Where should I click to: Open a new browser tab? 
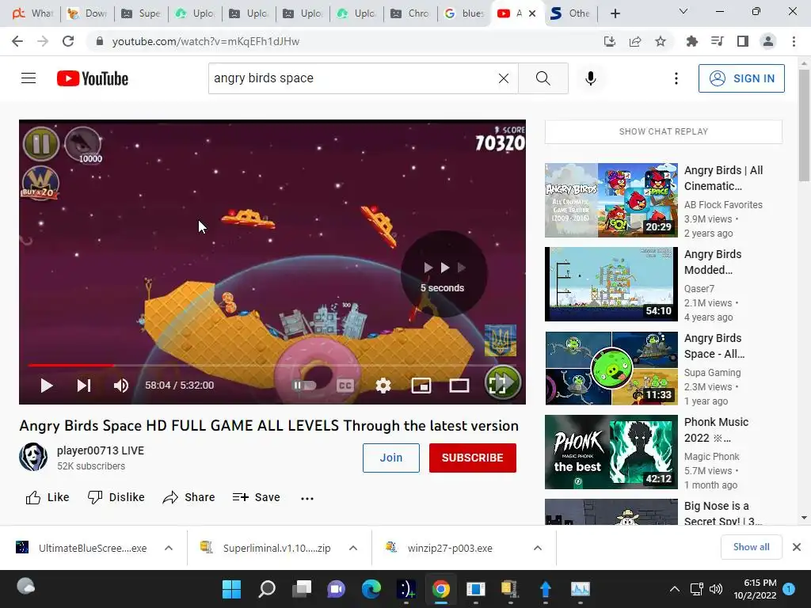615,13
